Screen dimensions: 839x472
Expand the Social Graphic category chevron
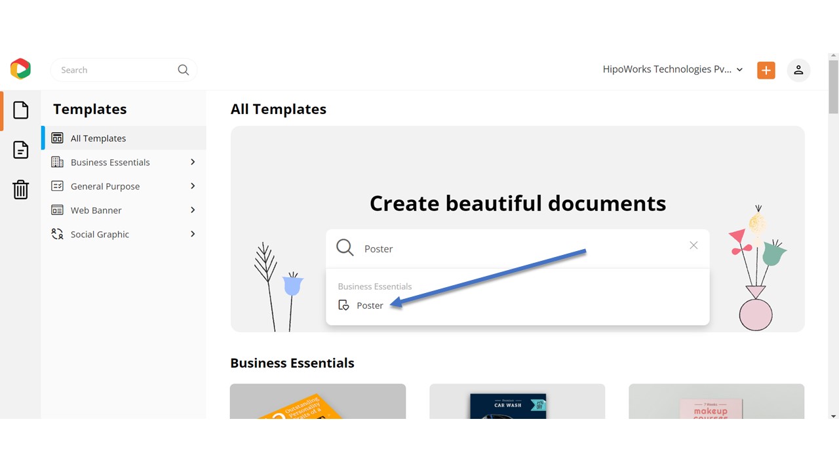193,234
